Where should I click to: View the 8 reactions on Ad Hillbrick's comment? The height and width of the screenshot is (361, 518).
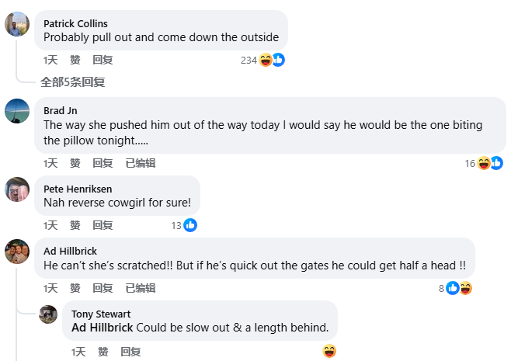click(457, 288)
